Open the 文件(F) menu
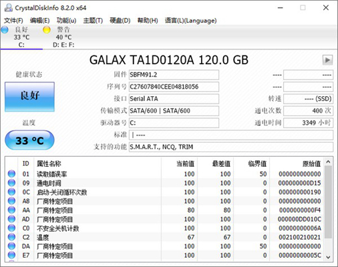338x267 pixels. [13, 21]
